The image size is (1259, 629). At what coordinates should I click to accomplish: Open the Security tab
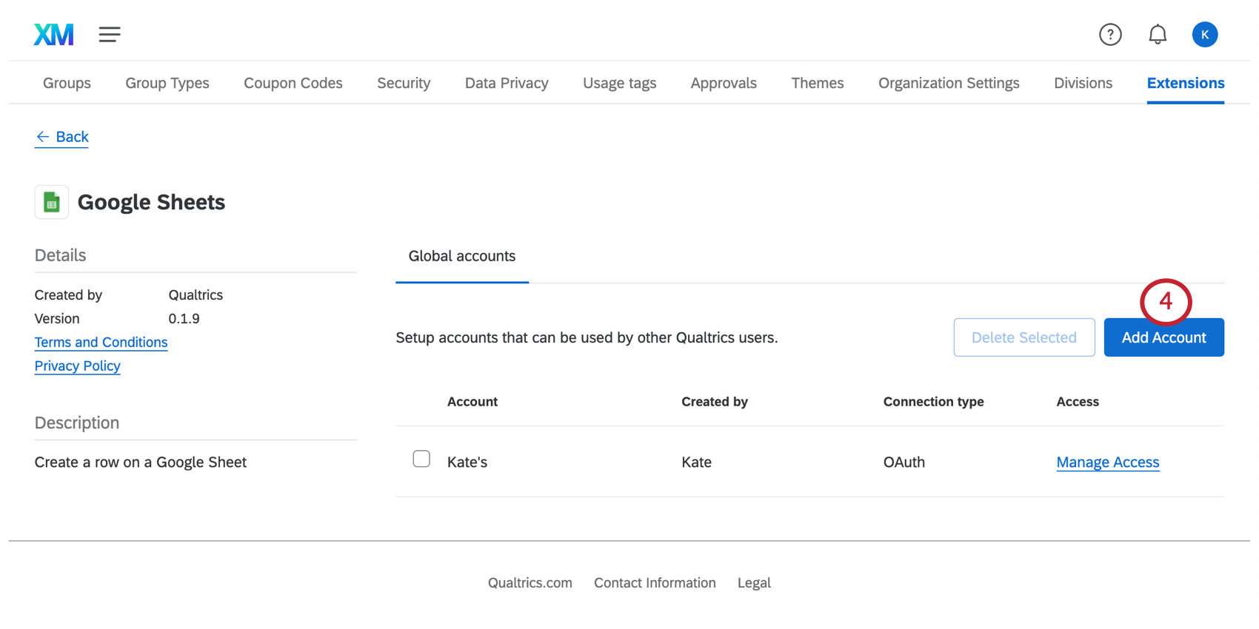tap(404, 84)
